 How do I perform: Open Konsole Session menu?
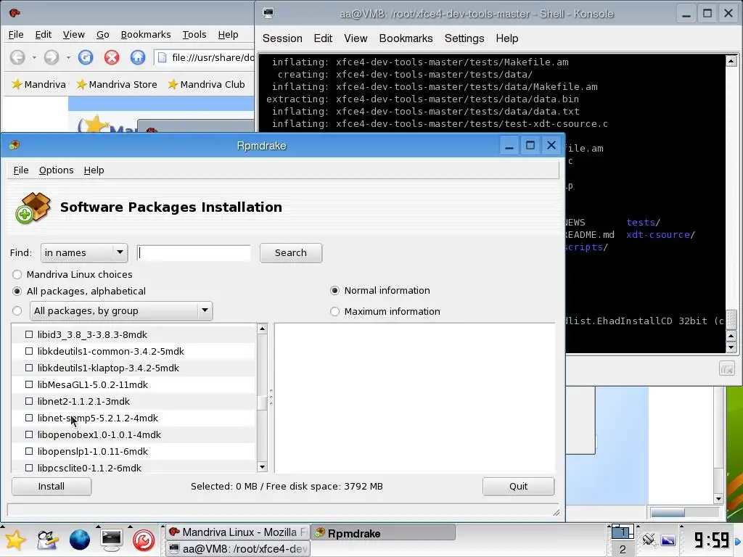(282, 38)
